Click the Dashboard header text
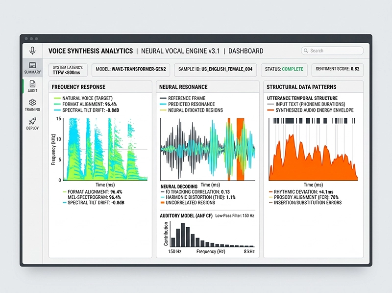392x293 pixels. (246, 51)
